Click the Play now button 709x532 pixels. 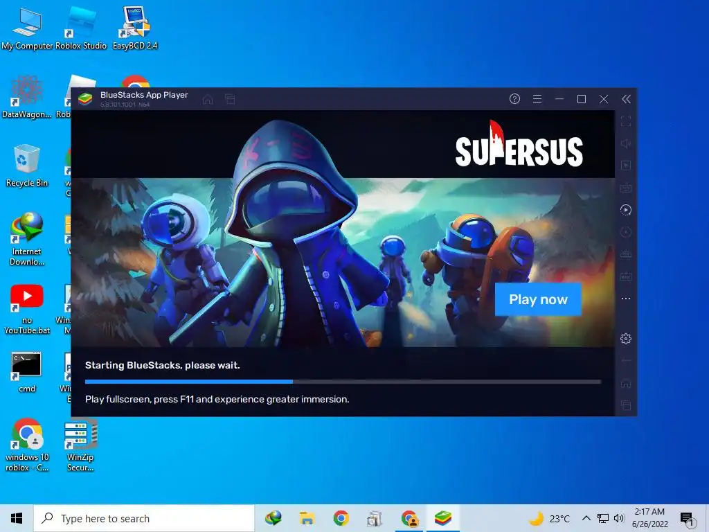538,299
